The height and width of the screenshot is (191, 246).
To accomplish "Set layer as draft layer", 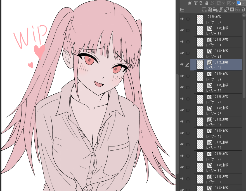I will tap(201, 3).
